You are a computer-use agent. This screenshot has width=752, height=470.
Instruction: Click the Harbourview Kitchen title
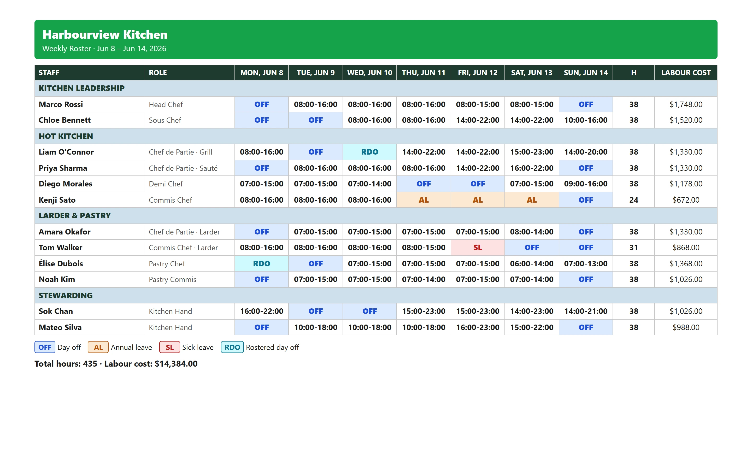[x=105, y=34]
